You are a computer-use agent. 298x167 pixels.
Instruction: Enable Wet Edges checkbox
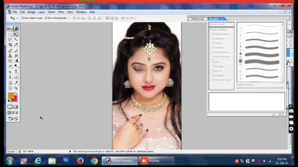pos(211,66)
